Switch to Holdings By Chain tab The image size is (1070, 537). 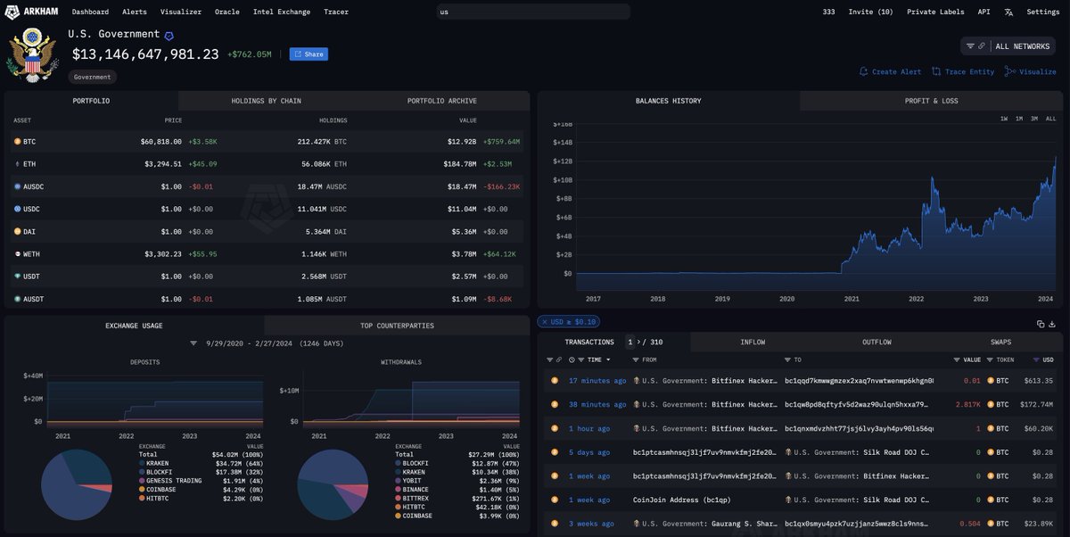point(266,101)
